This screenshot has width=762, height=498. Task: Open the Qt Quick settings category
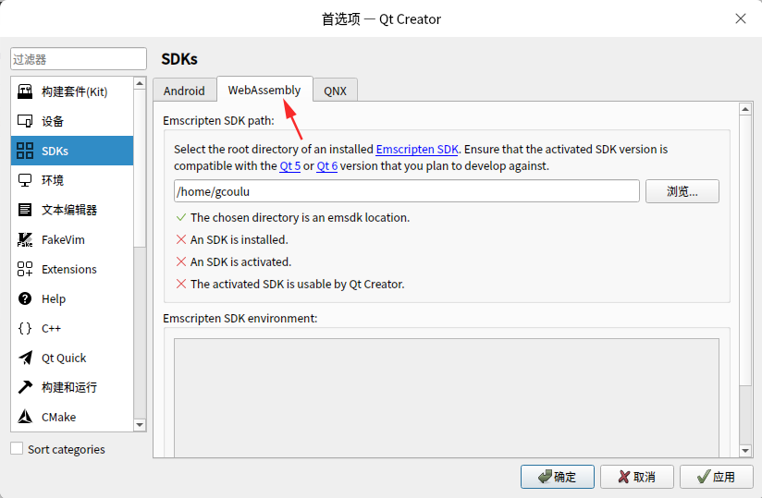tap(64, 358)
